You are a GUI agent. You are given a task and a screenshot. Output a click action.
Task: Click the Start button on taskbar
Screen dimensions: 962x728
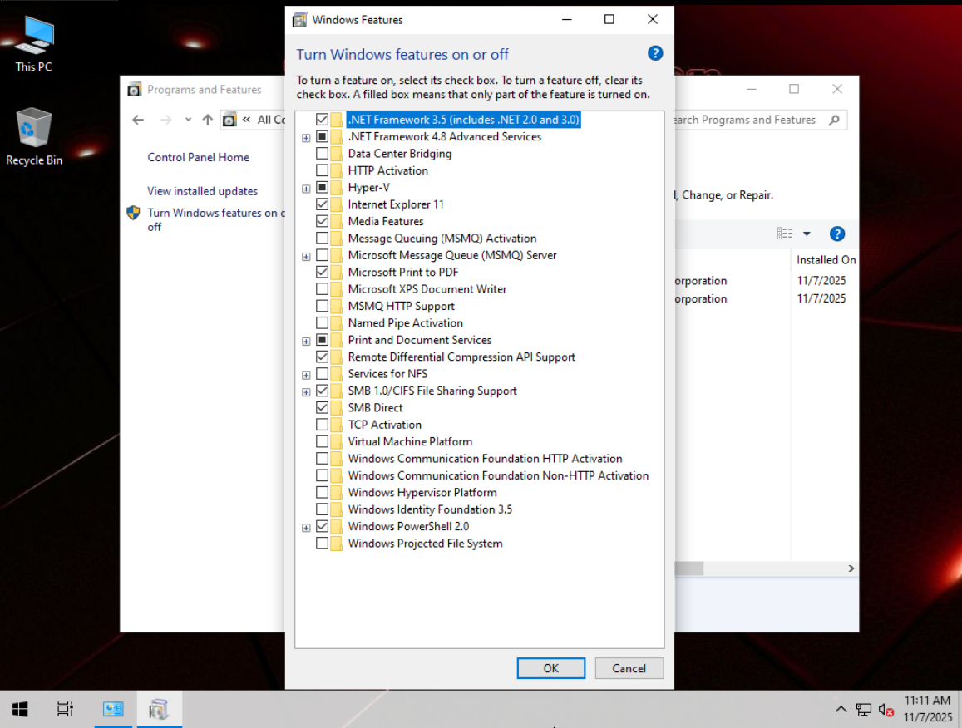tap(21, 709)
